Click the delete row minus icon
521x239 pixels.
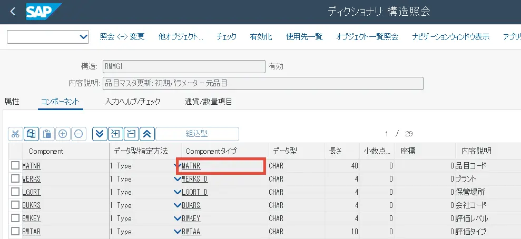78,134
